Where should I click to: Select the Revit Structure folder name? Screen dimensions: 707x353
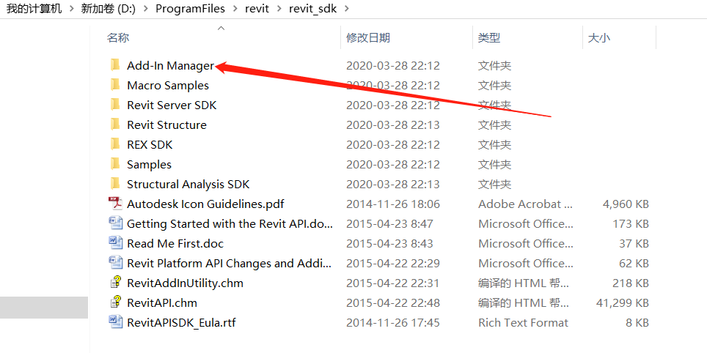166,125
